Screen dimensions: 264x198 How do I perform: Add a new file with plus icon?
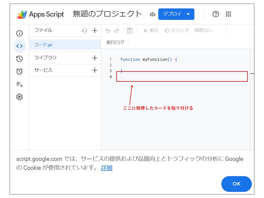click(x=95, y=31)
